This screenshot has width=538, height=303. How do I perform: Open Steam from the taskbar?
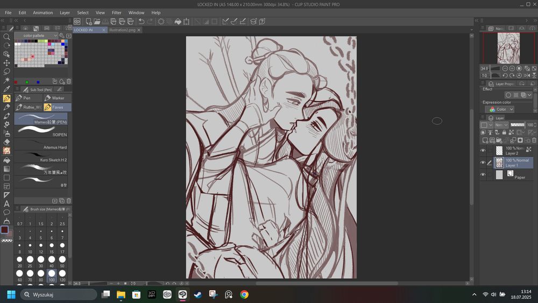(x=197, y=294)
